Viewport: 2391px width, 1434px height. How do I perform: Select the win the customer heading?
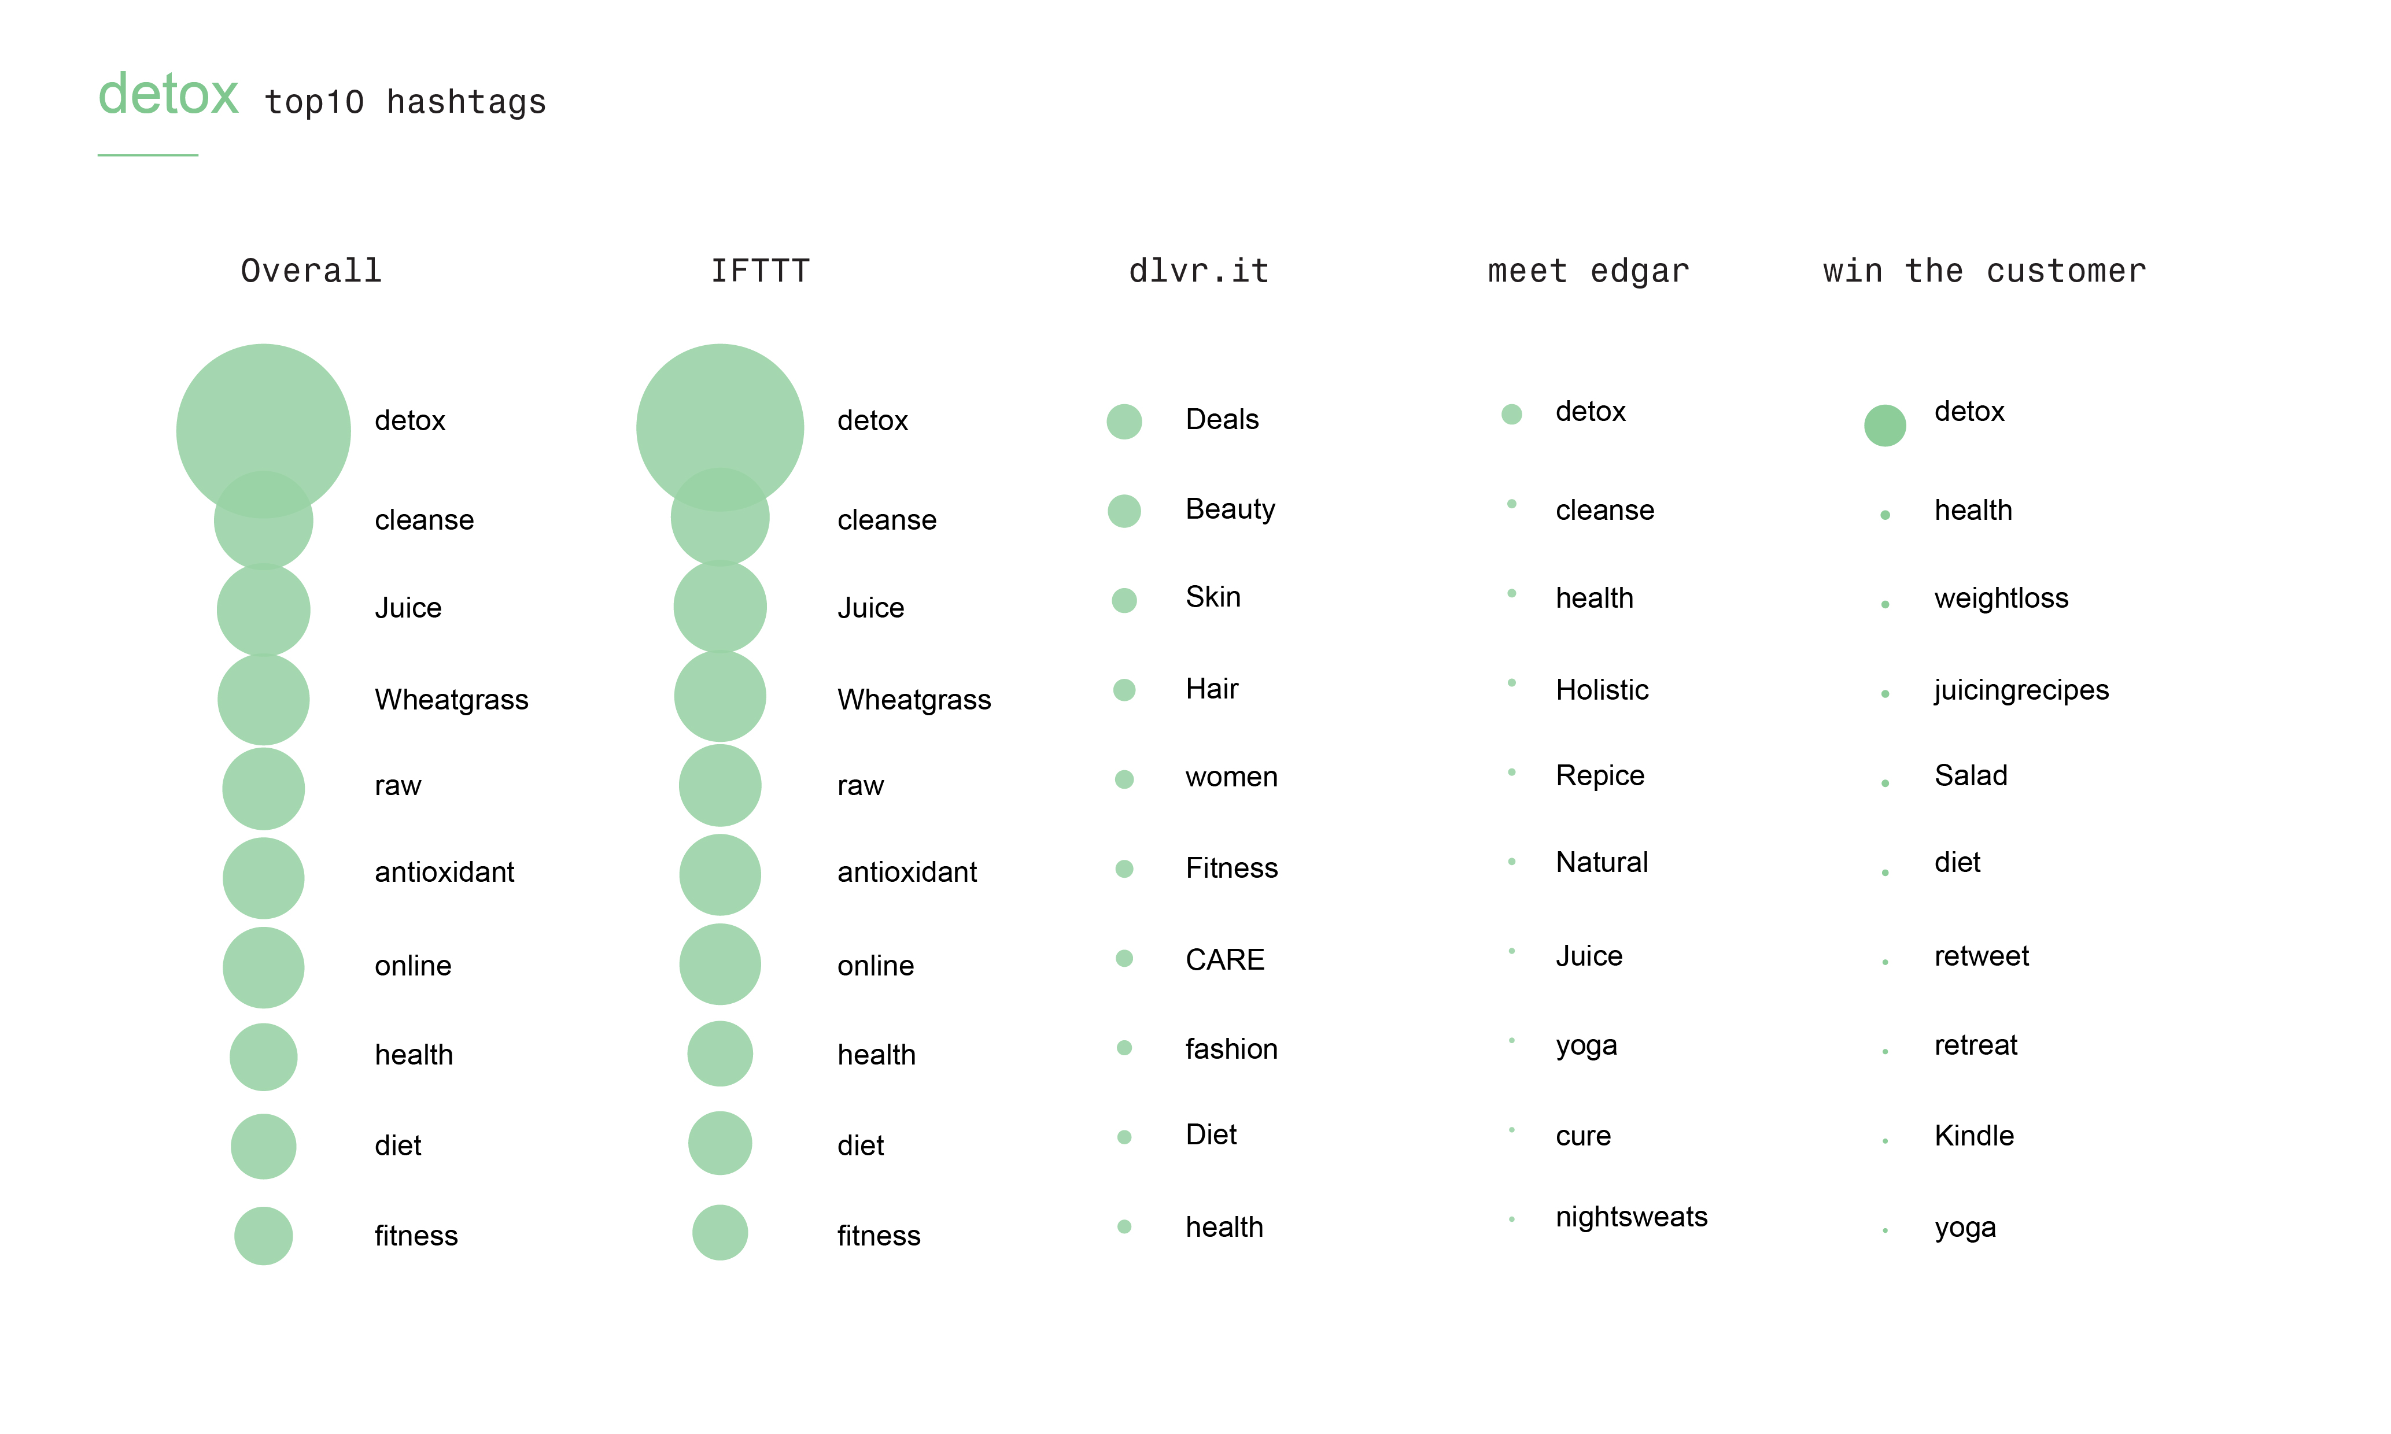[1985, 272]
